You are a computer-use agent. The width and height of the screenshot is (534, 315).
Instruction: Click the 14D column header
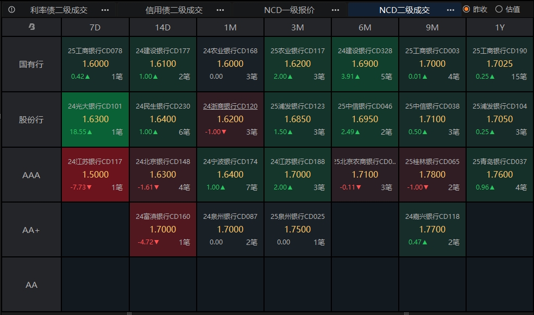click(162, 27)
